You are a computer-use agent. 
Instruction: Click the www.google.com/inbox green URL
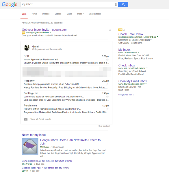[x=37, y=32]
